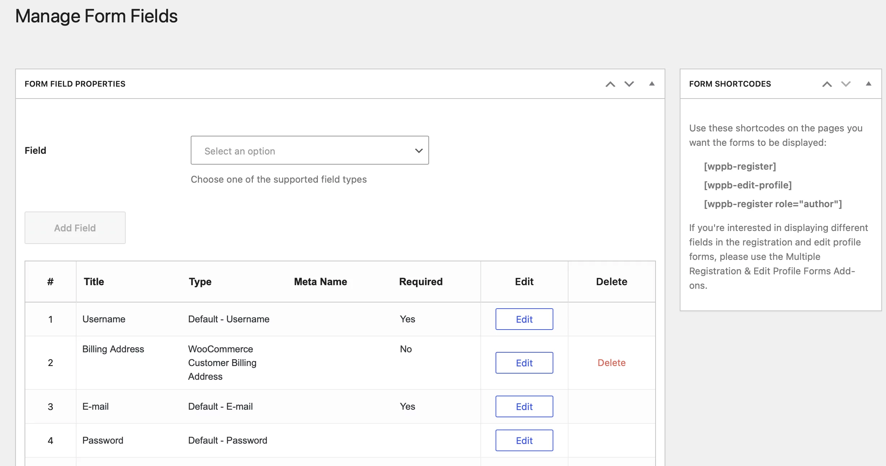Viewport: 886px width, 466px height.
Task: Collapse the Form Field Properties panel
Action: (x=652, y=84)
